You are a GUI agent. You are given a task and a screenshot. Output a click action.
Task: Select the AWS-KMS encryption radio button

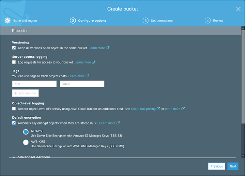coord(26,142)
